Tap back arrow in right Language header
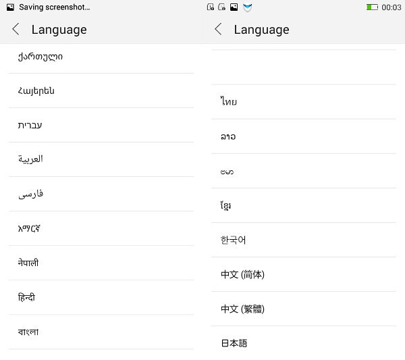The height and width of the screenshot is (360, 405). [x=218, y=29]
